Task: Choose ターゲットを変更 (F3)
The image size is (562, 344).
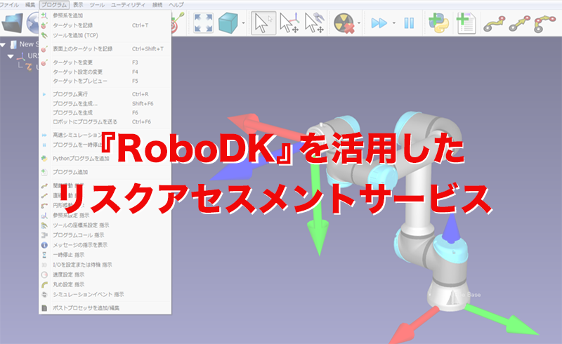Action: click(105, 62)
